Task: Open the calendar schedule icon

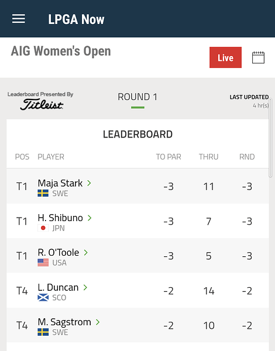Action: pos(258,57)
